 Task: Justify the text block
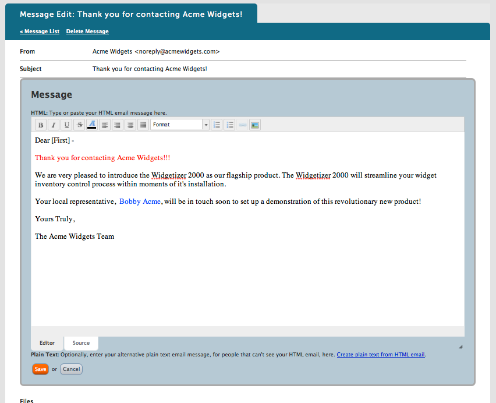(143, 125)
